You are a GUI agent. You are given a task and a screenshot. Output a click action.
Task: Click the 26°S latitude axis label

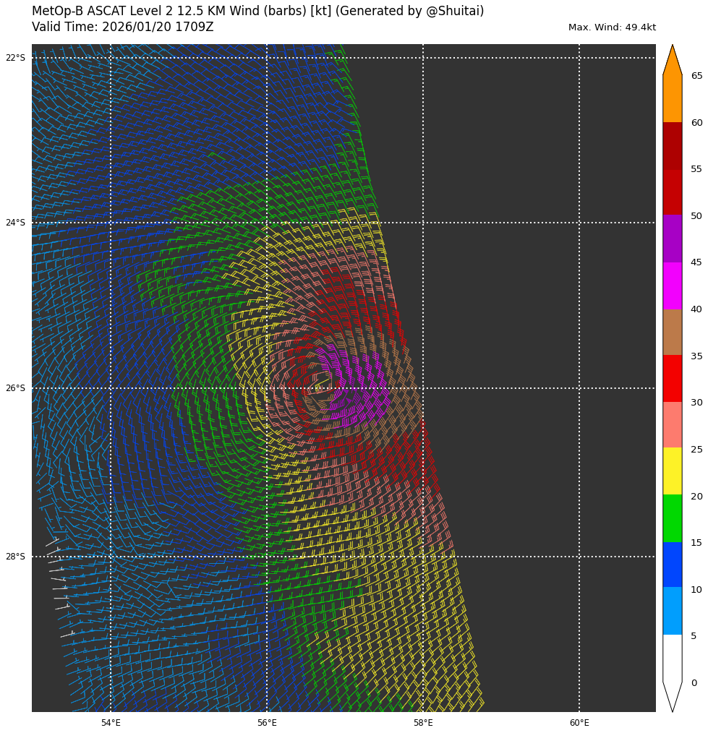click(15, 388)
